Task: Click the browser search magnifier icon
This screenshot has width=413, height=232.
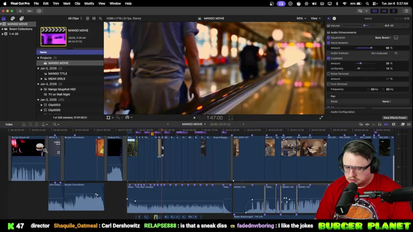Action: [x=100, y=18]
